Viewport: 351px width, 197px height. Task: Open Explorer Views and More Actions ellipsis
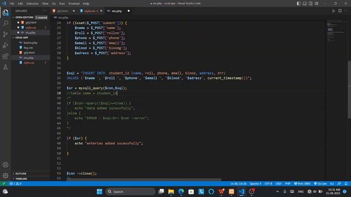click(44, 11)
